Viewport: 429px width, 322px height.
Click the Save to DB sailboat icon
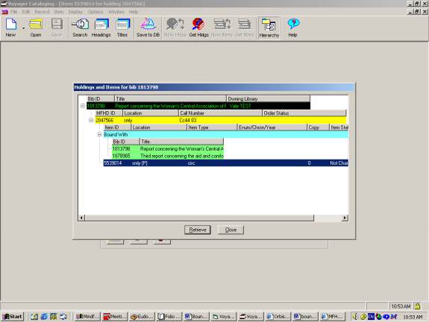[x=148, y=24]
